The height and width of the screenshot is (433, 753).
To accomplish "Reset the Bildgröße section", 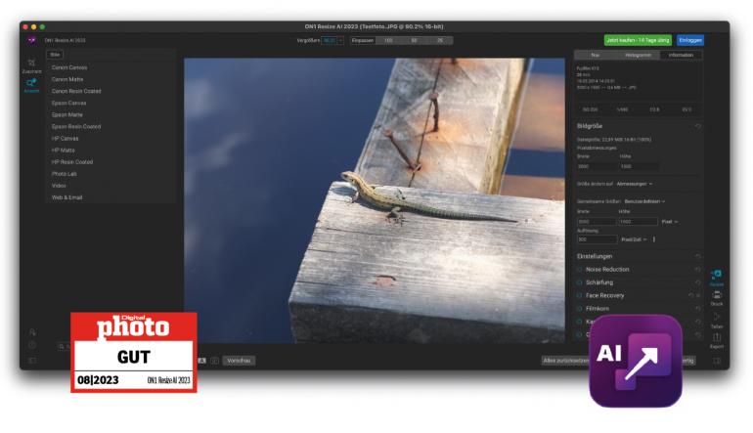I will pos(698,126).
